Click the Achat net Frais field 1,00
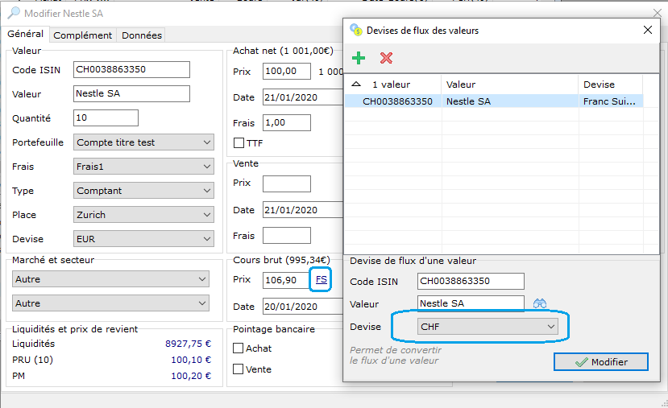The width and height of the screenshot is (668, 408). pyautogui.click(x=287, y=123)
